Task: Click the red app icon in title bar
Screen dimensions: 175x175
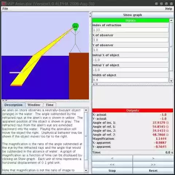Action: click(4, 4)
